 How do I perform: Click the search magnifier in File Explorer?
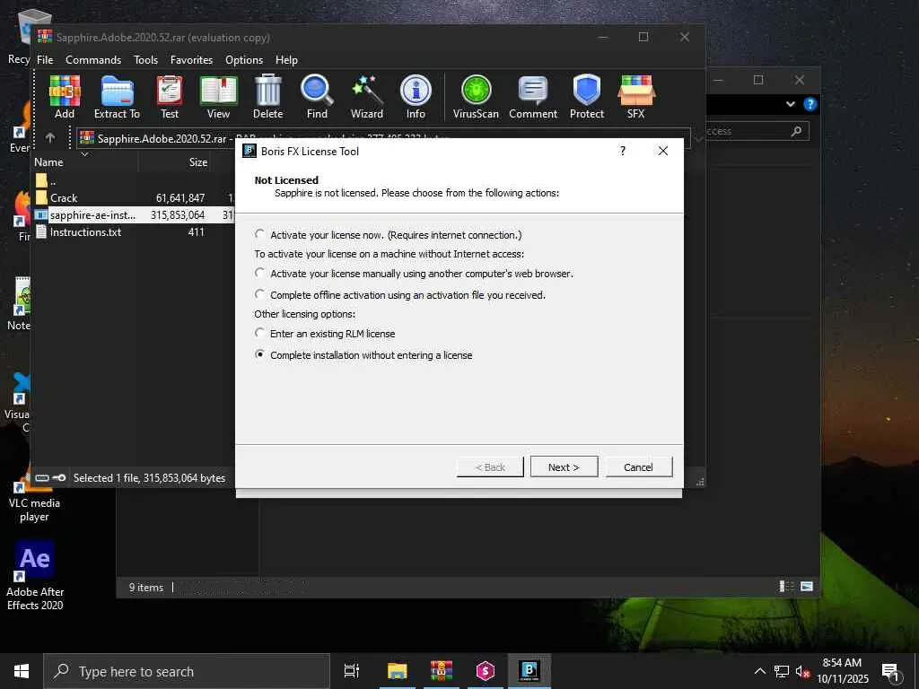pyautogui.click(x=796, y=131)
